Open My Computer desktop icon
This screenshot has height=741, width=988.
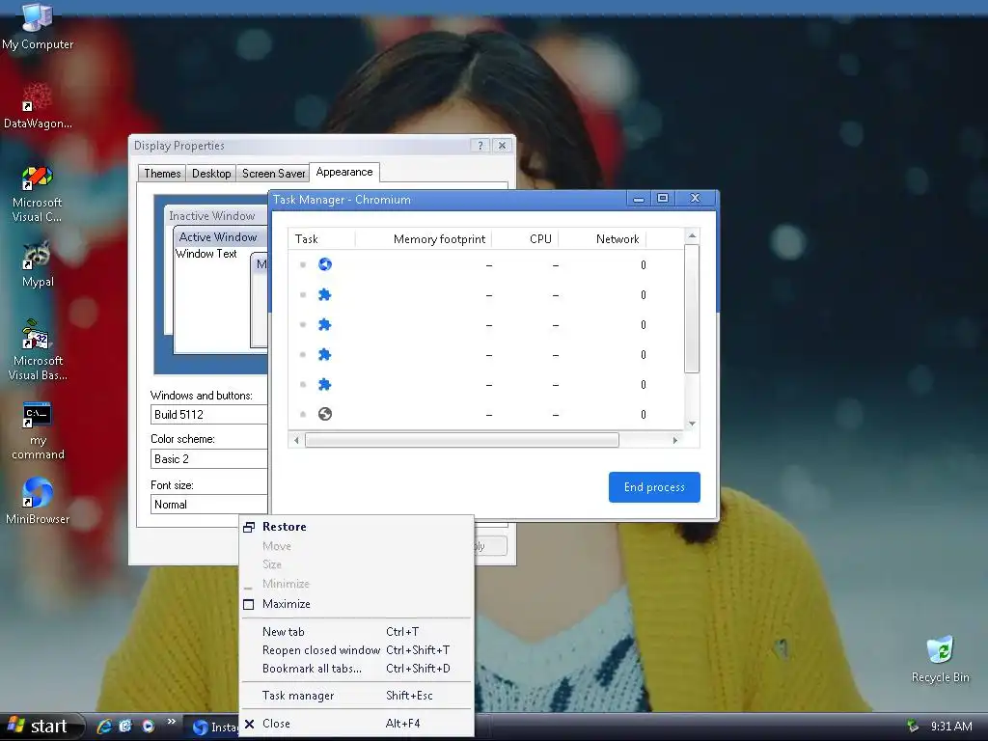(x=38, y=26)
